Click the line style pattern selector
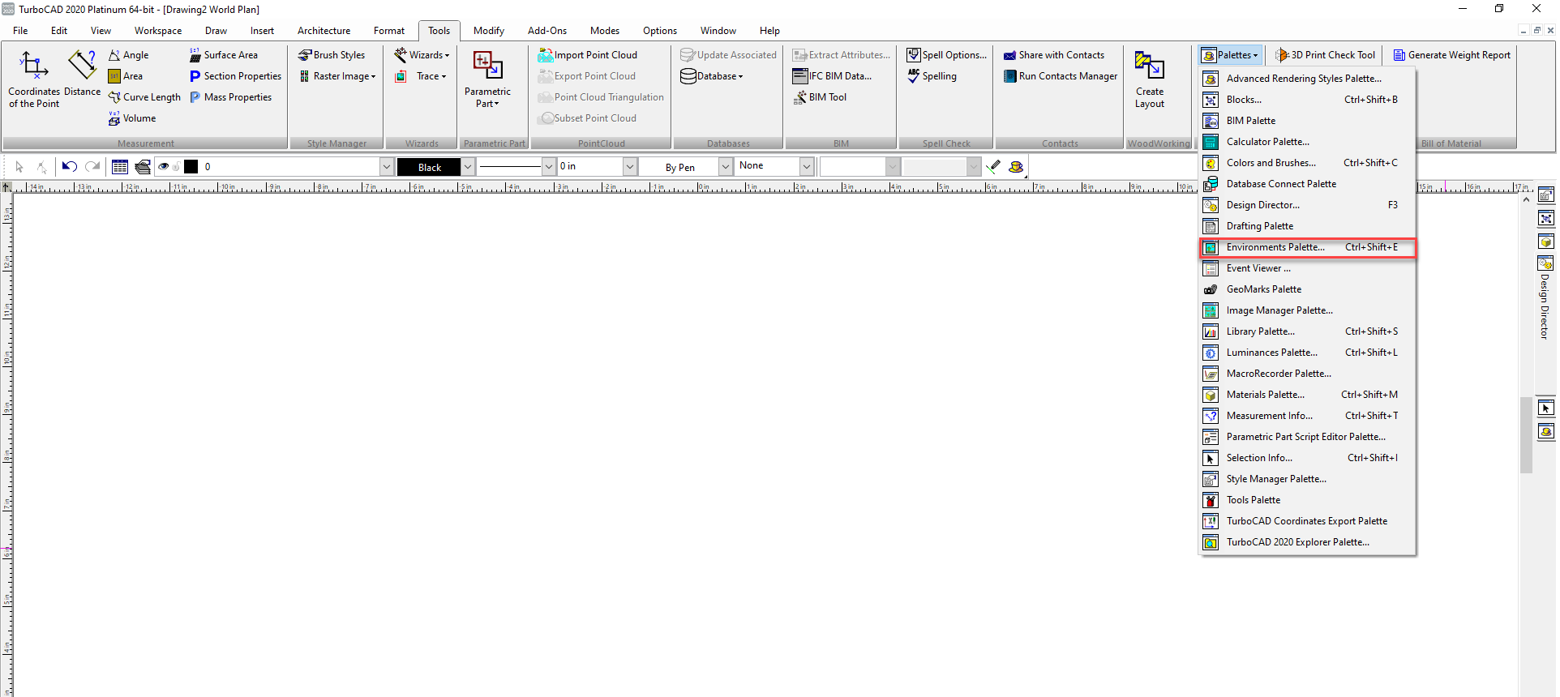The width and height of the screenshot is (1560, 697). pyautogui.click(x=516, y=167)
